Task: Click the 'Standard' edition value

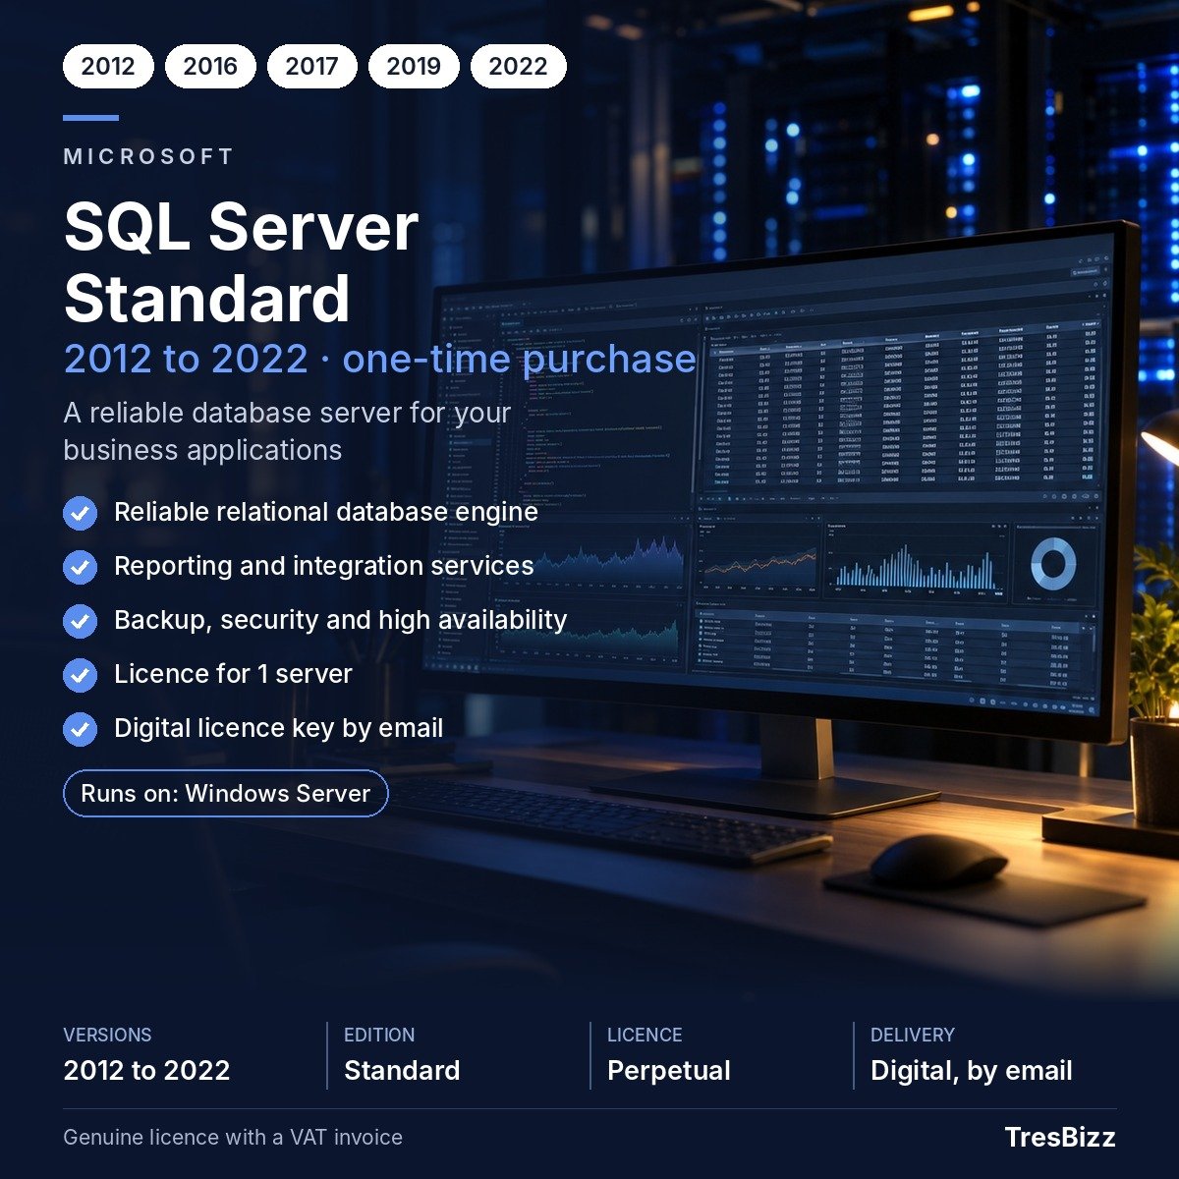Action: coord(402,1070)
